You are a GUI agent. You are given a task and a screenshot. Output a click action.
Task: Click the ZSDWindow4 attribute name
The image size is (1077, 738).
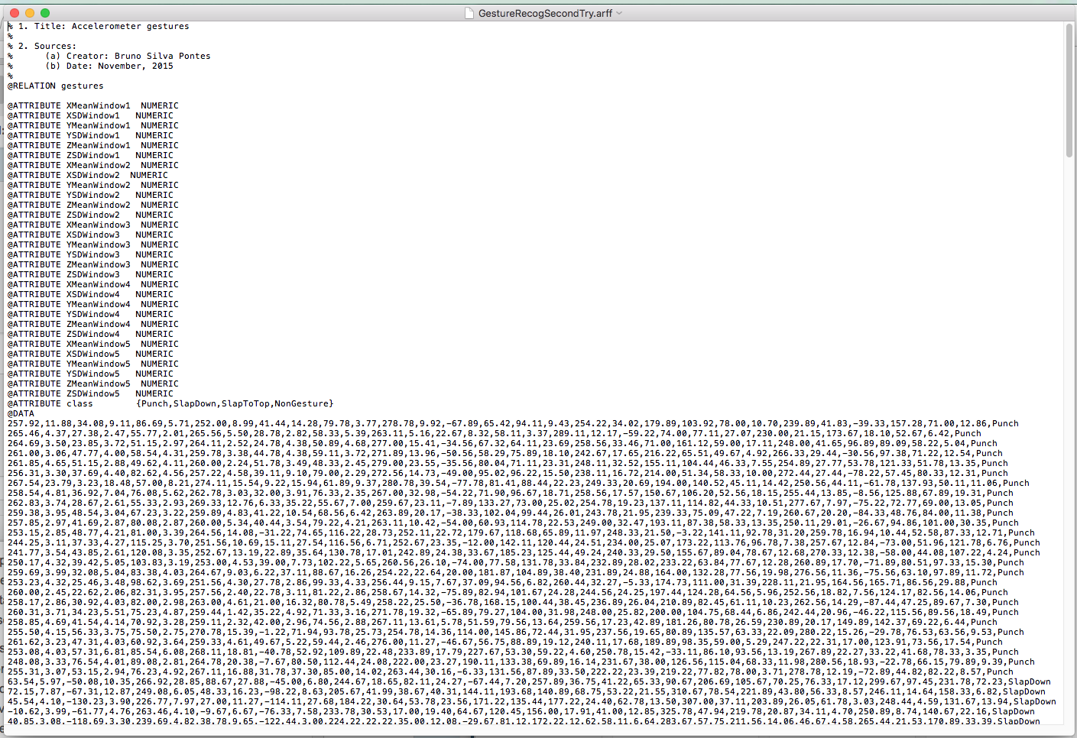92,334
